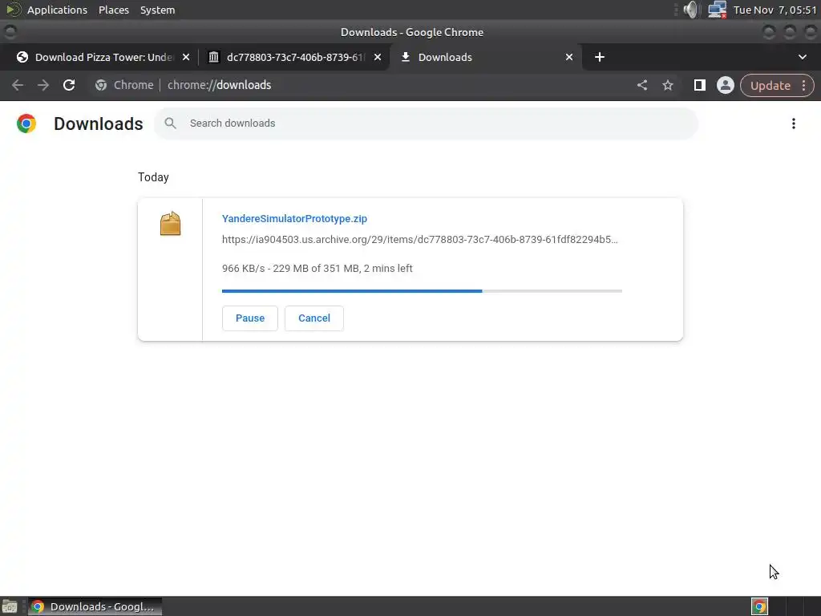Viewport: 821px width, 616px height.
Task: Open the Chrome profile avatar
Action: click(725, 85)
